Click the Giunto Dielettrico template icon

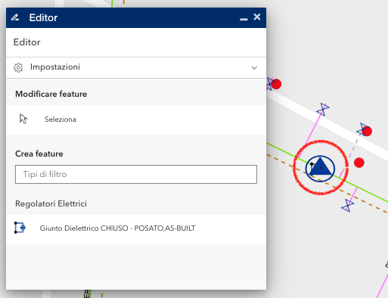pos(20,228)
